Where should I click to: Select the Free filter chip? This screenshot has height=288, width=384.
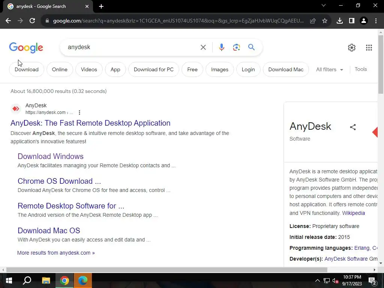pyautogui.click(x=192, y=69)
